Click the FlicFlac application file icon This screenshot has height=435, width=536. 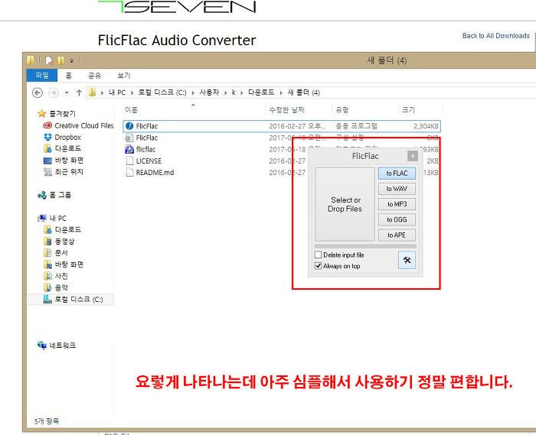129,126
